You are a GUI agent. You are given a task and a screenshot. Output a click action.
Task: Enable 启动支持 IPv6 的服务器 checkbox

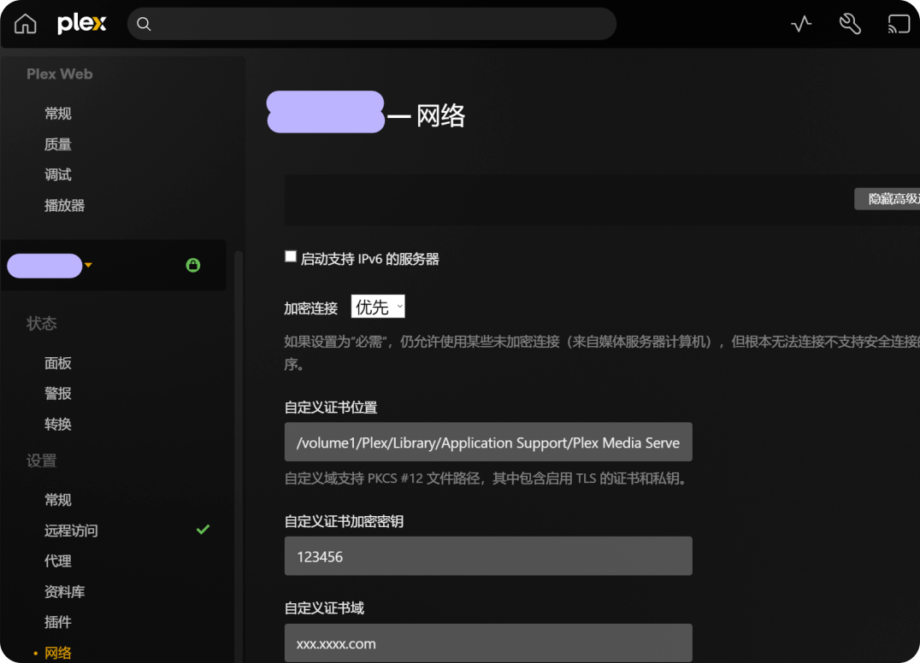pos(291,257)
